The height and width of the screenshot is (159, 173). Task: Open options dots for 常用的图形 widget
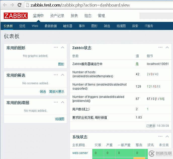click(x=56, y=47)
